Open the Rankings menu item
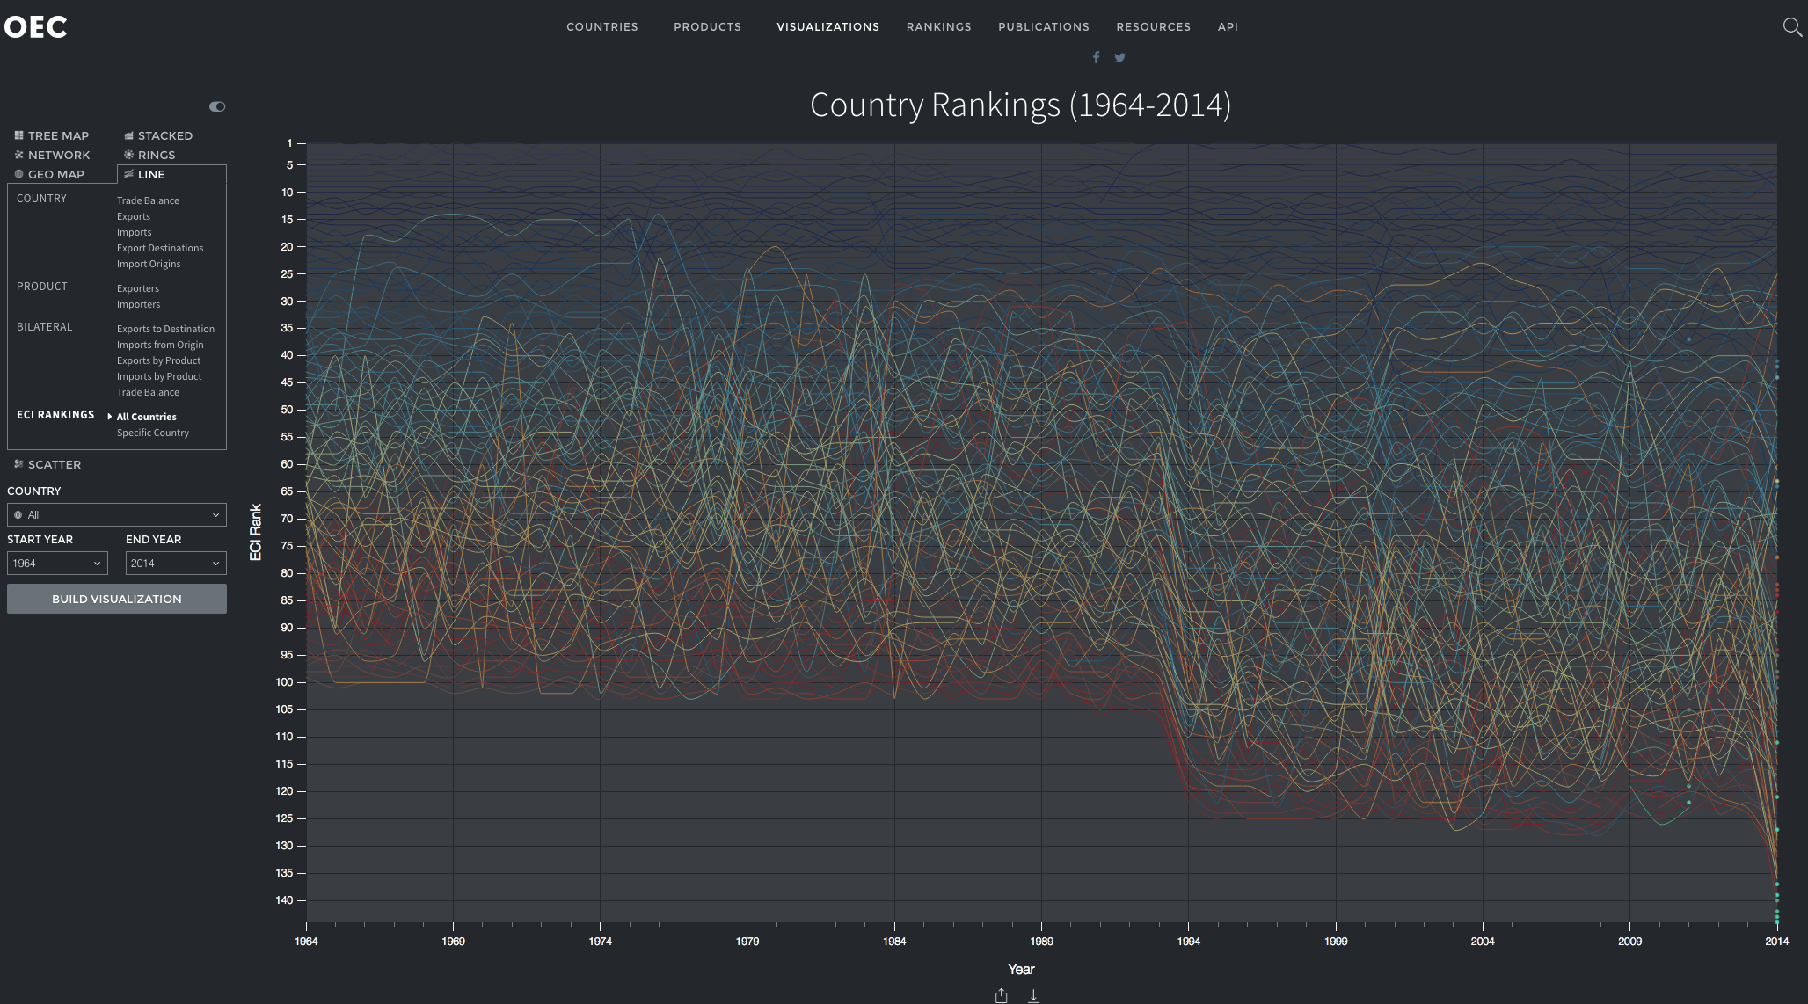1808x1004 pixels. [x=938, y=27]
